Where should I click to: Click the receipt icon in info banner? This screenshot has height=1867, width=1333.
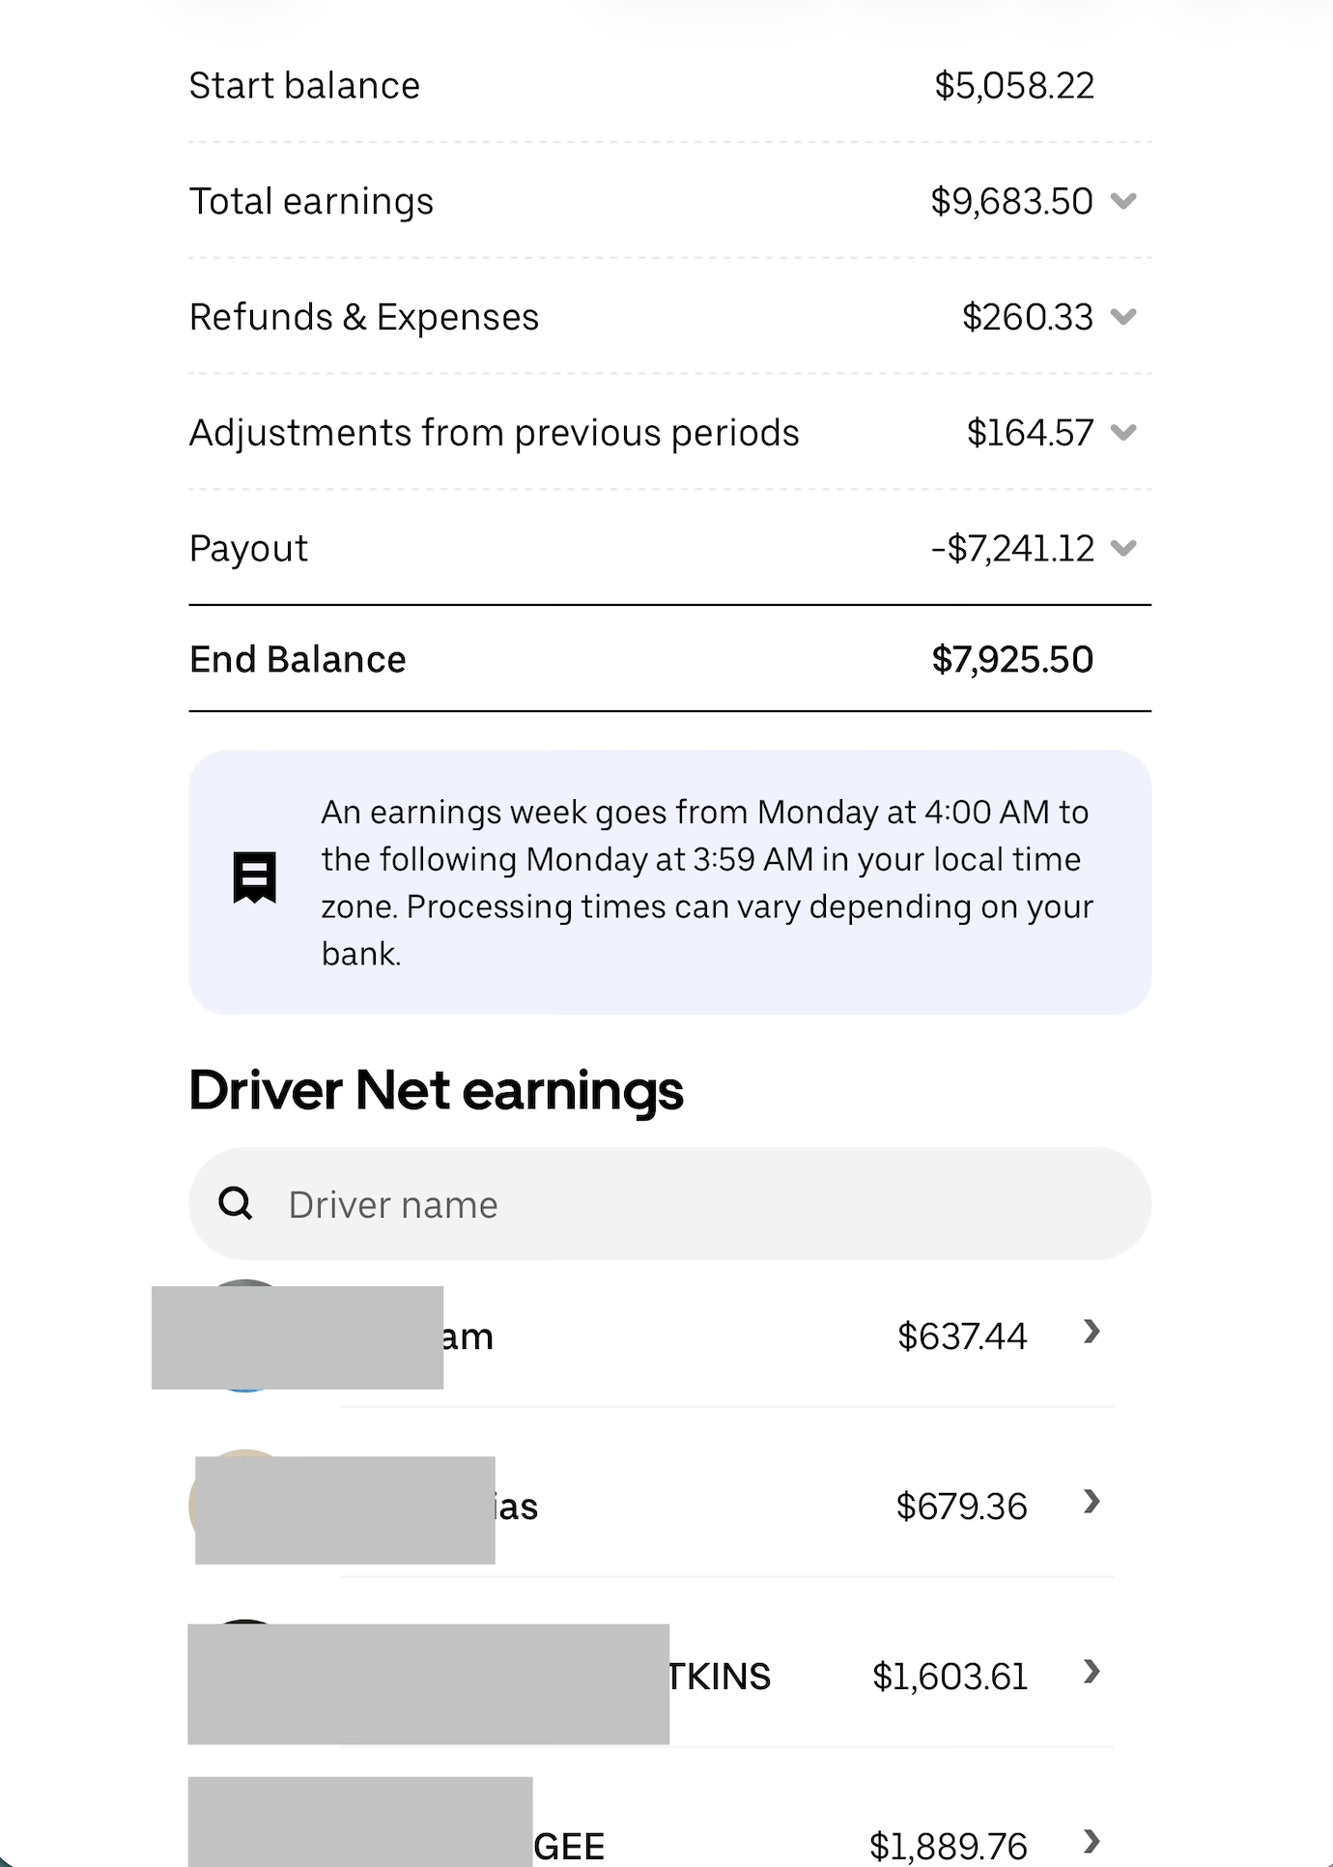255,877
